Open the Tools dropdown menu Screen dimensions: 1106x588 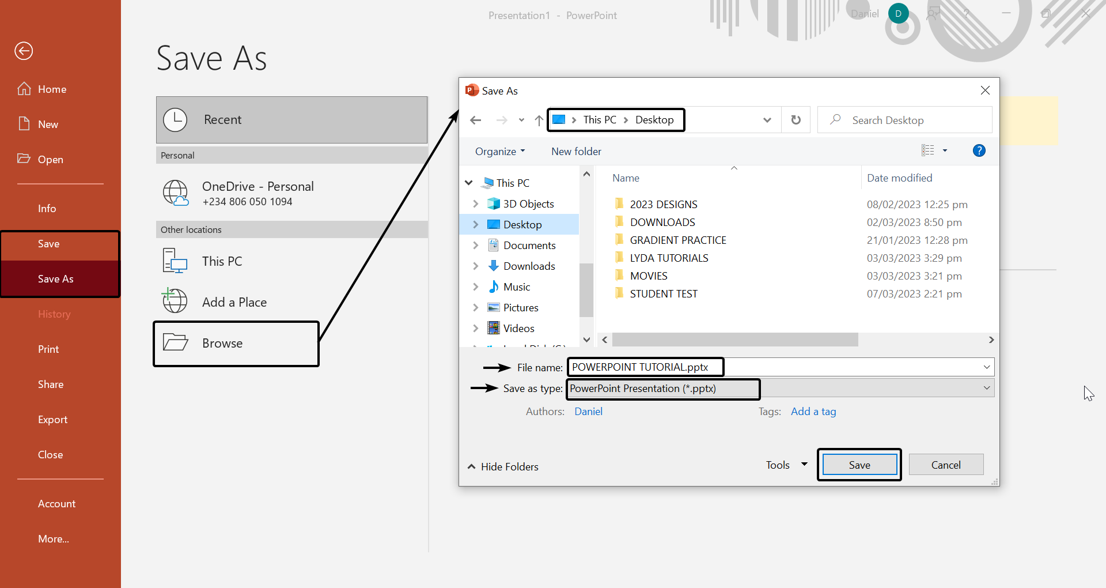[786, 465]
